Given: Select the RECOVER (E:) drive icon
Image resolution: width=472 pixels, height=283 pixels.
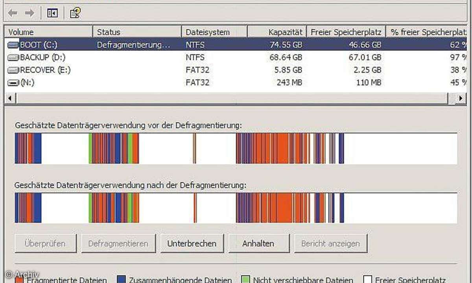Looking at the screenshot, I should coord(13,70).
